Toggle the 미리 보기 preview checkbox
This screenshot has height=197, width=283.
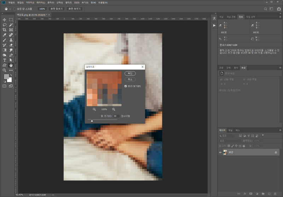pyautogui.click(x=126, y=86)
